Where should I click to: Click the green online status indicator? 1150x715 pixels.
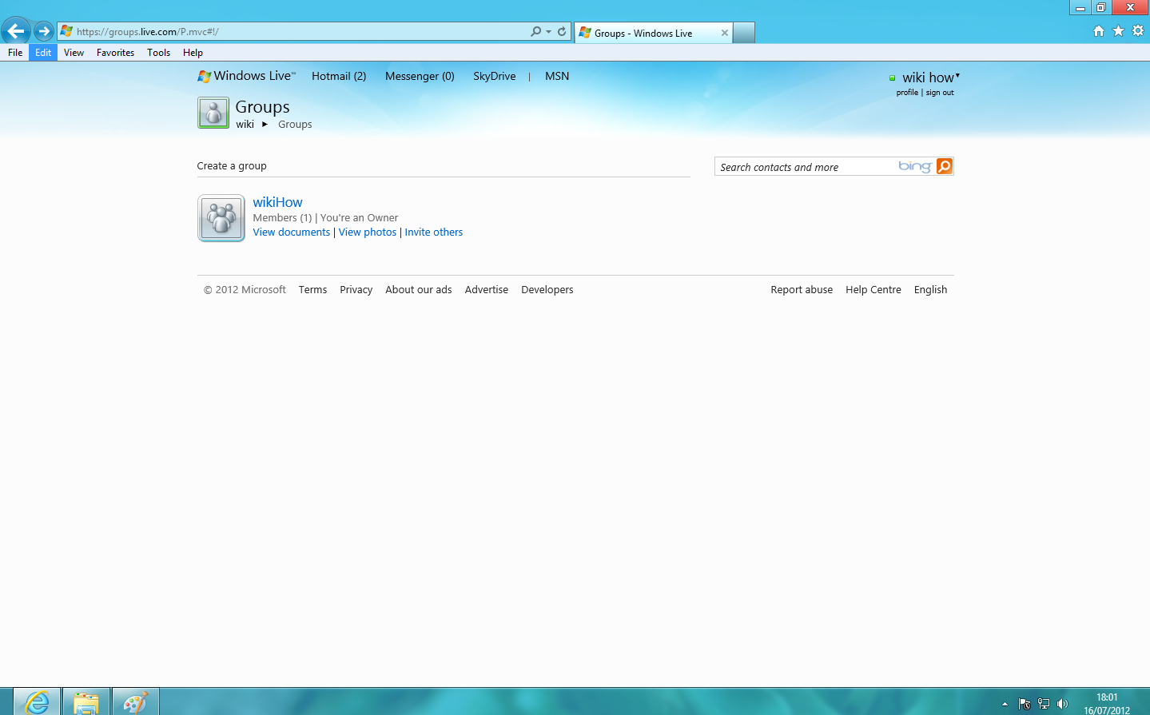(x=892, y=78)
